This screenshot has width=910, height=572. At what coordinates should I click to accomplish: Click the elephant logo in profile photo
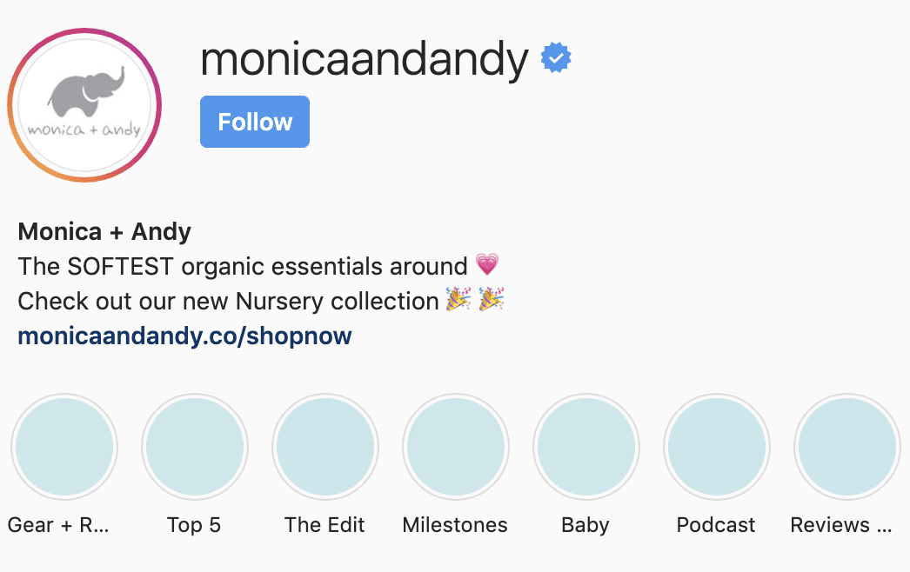tap(86, 91)
